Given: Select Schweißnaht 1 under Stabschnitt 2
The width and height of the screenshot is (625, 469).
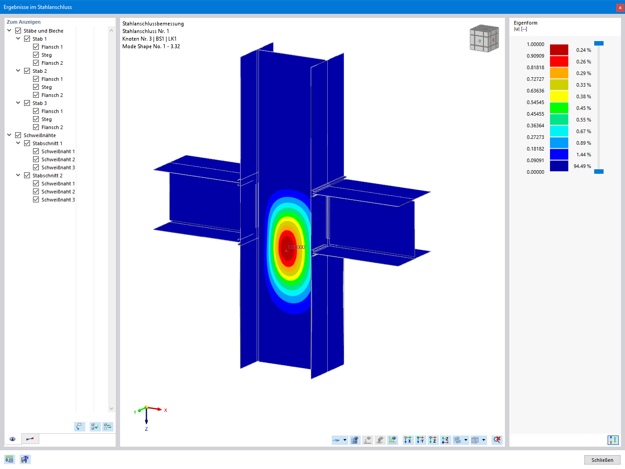Looking at the screenshot, I should [58, 184].
